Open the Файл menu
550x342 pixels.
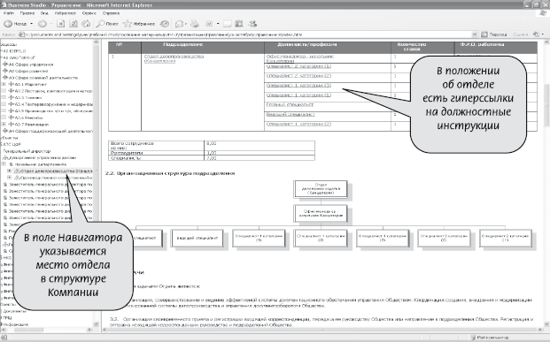[x=9, y=13]
